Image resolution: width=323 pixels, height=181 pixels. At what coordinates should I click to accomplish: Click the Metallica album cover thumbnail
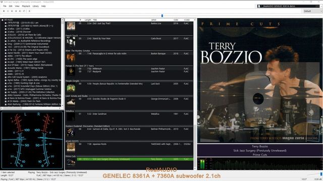pyautogui.click(x=71, y=117)
